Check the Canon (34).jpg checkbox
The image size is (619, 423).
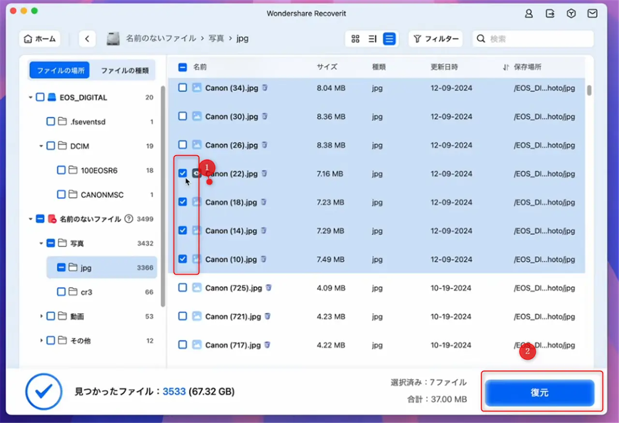182,88
